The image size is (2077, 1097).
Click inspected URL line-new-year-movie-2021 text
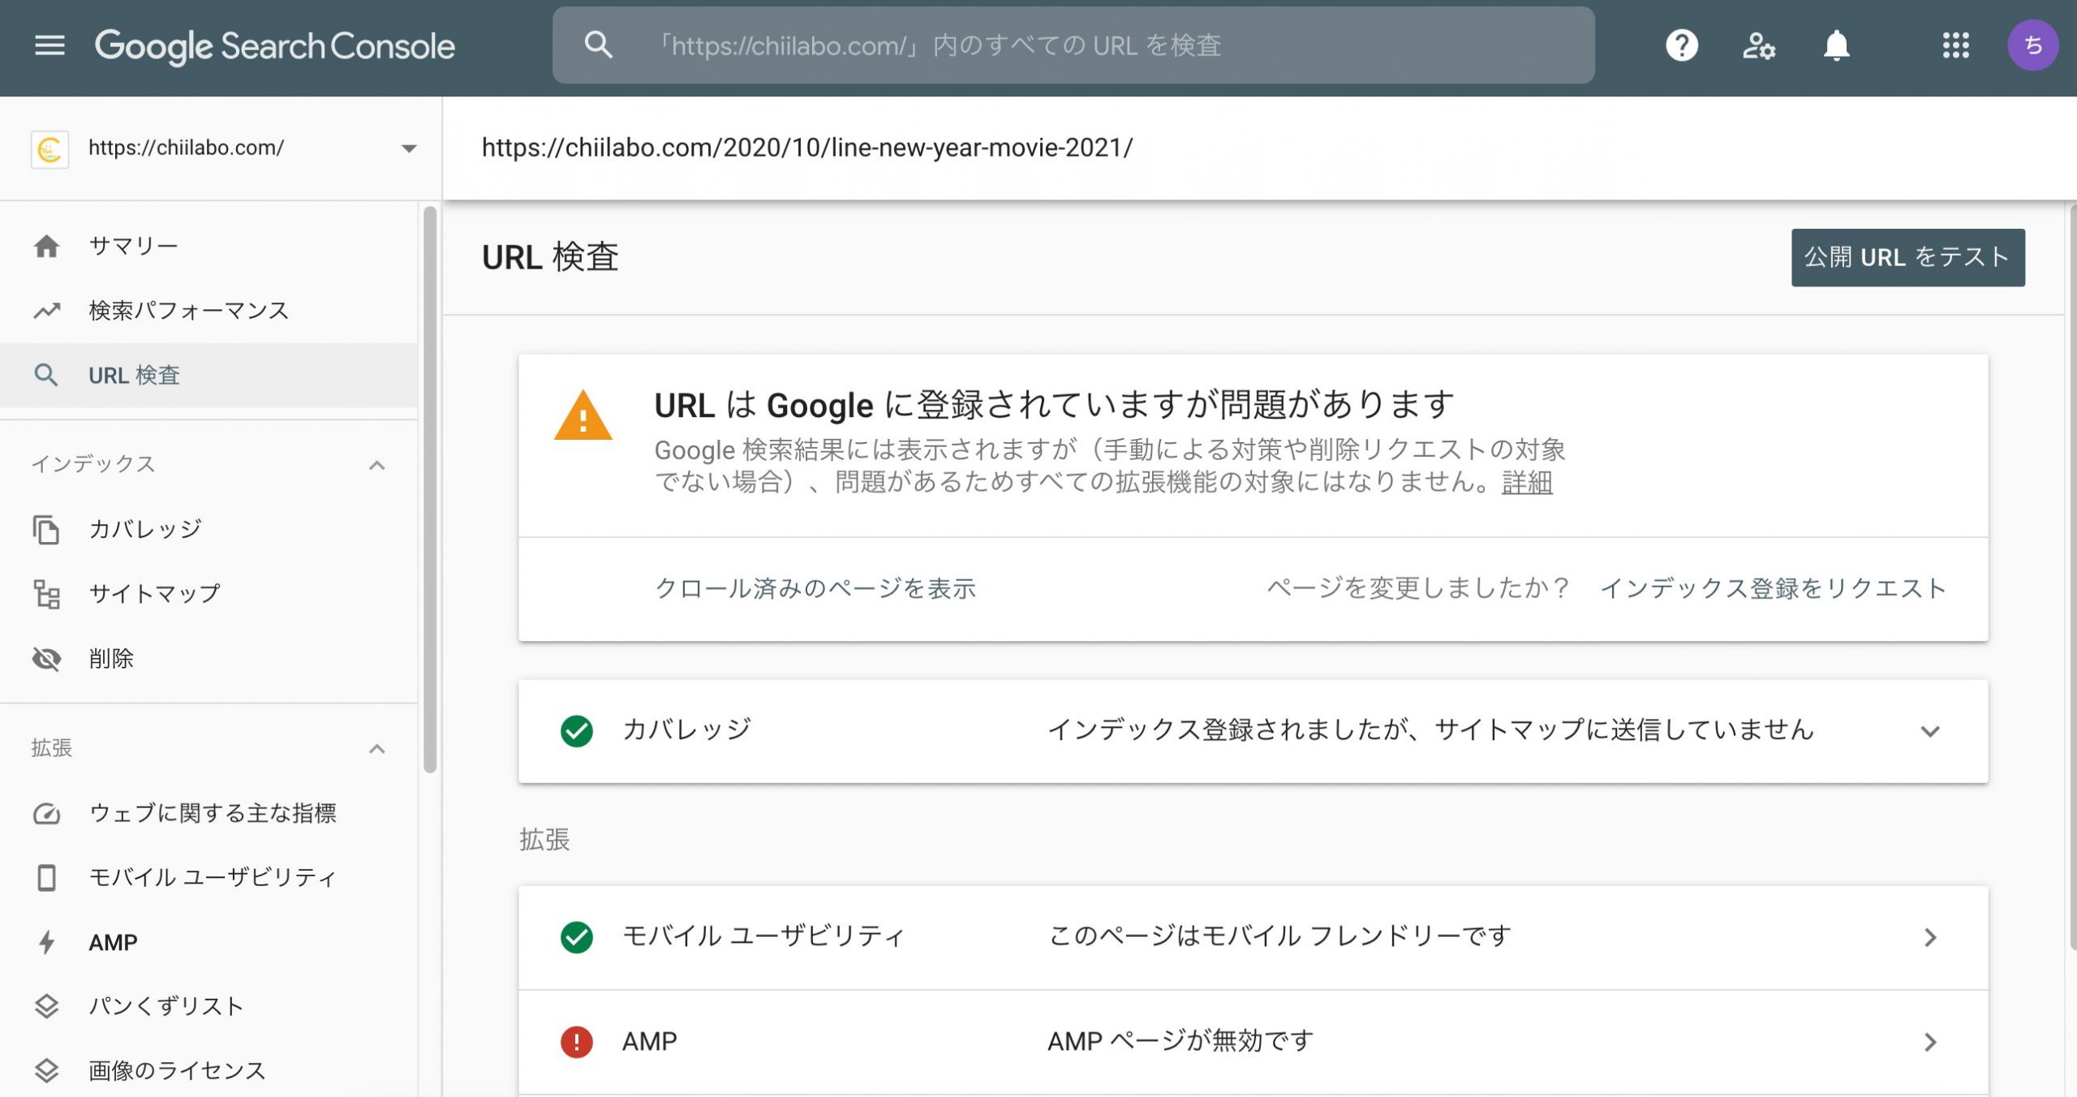pyautogui.click(x=807, y=148)
